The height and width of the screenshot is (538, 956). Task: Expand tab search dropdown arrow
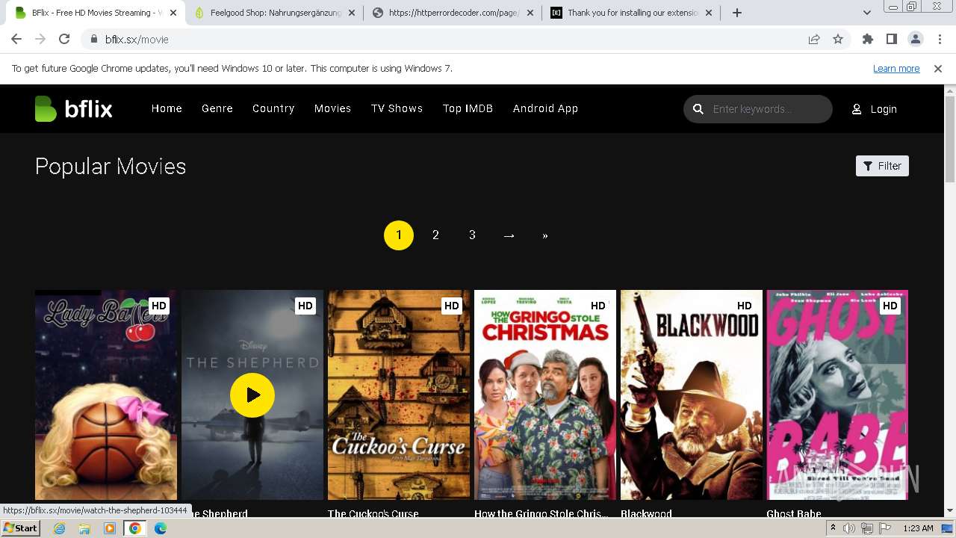coord(866,13)
